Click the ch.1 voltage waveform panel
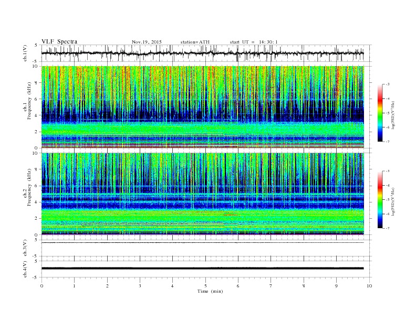Screen dimensions: 416x321 206,53
